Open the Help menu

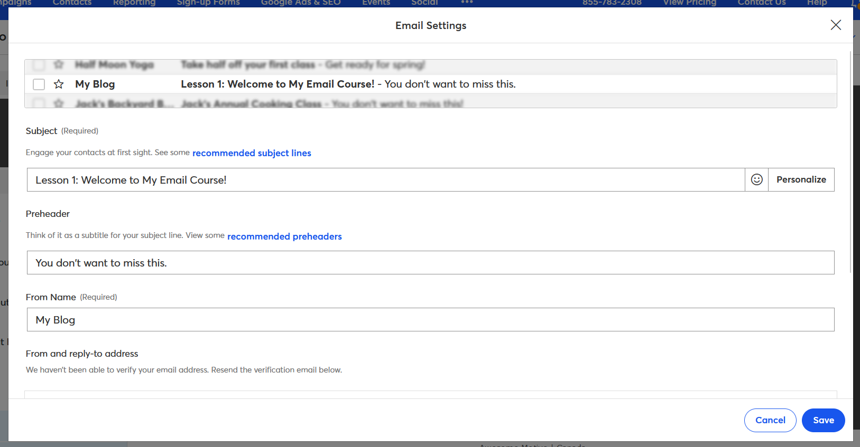tap(817, 3)
